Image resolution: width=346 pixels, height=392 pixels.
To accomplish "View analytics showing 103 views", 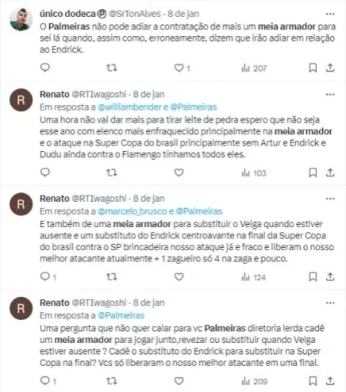I will (x=254, y=173).
